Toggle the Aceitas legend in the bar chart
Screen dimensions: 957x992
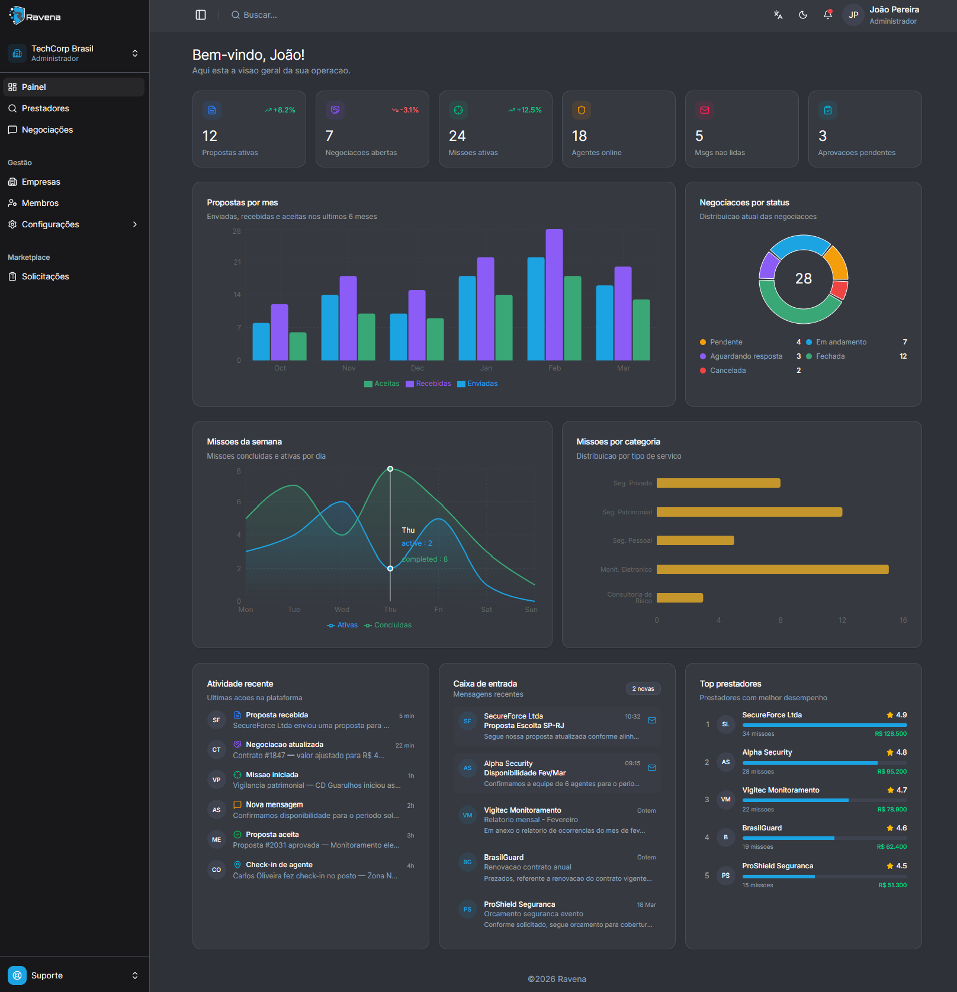[382, 384]
